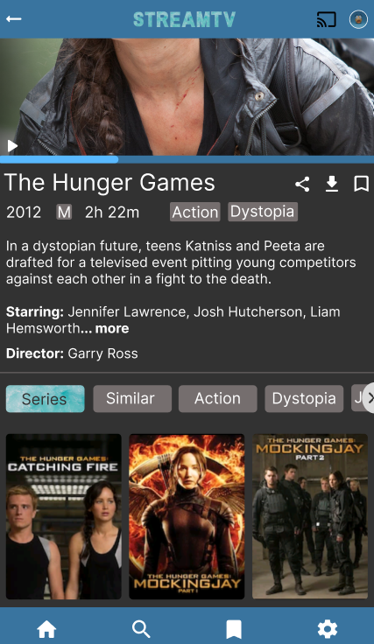
Task: Open the cast to device icon
Action: 327,19
